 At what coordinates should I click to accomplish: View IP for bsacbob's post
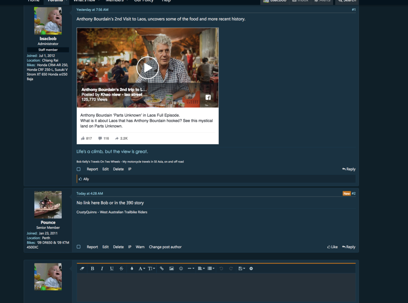pos(129,169)
